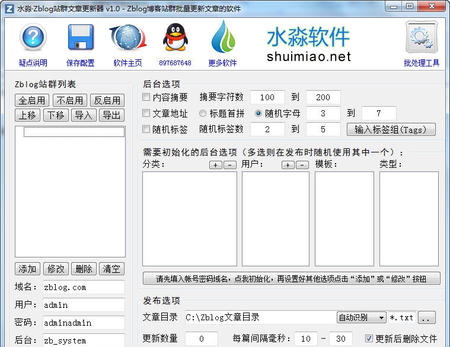Uncheck the 更新后删除文件 checkbox

[369, 339]
